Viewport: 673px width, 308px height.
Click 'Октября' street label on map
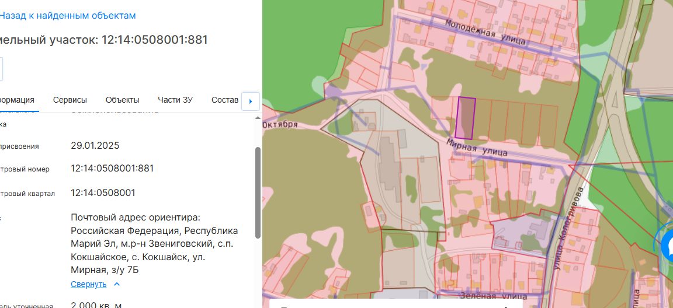click(x=280, y=125)
